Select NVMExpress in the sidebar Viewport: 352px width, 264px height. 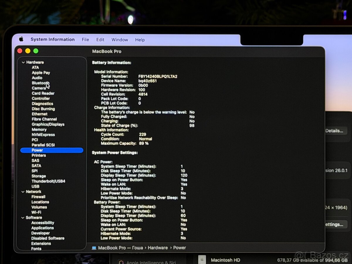coord(43,135)
